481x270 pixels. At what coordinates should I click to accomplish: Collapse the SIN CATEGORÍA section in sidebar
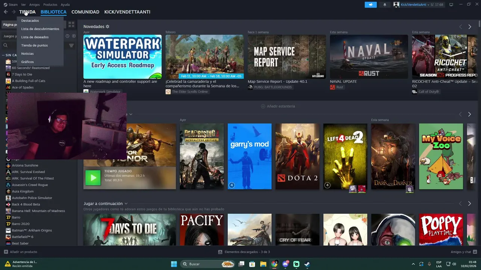pyautogui.click(x=4, y=55)
